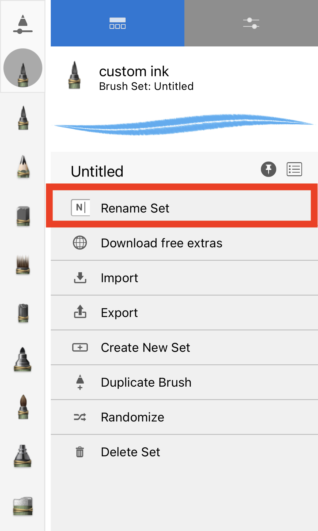Select the flat bristle fan brush

23,265
